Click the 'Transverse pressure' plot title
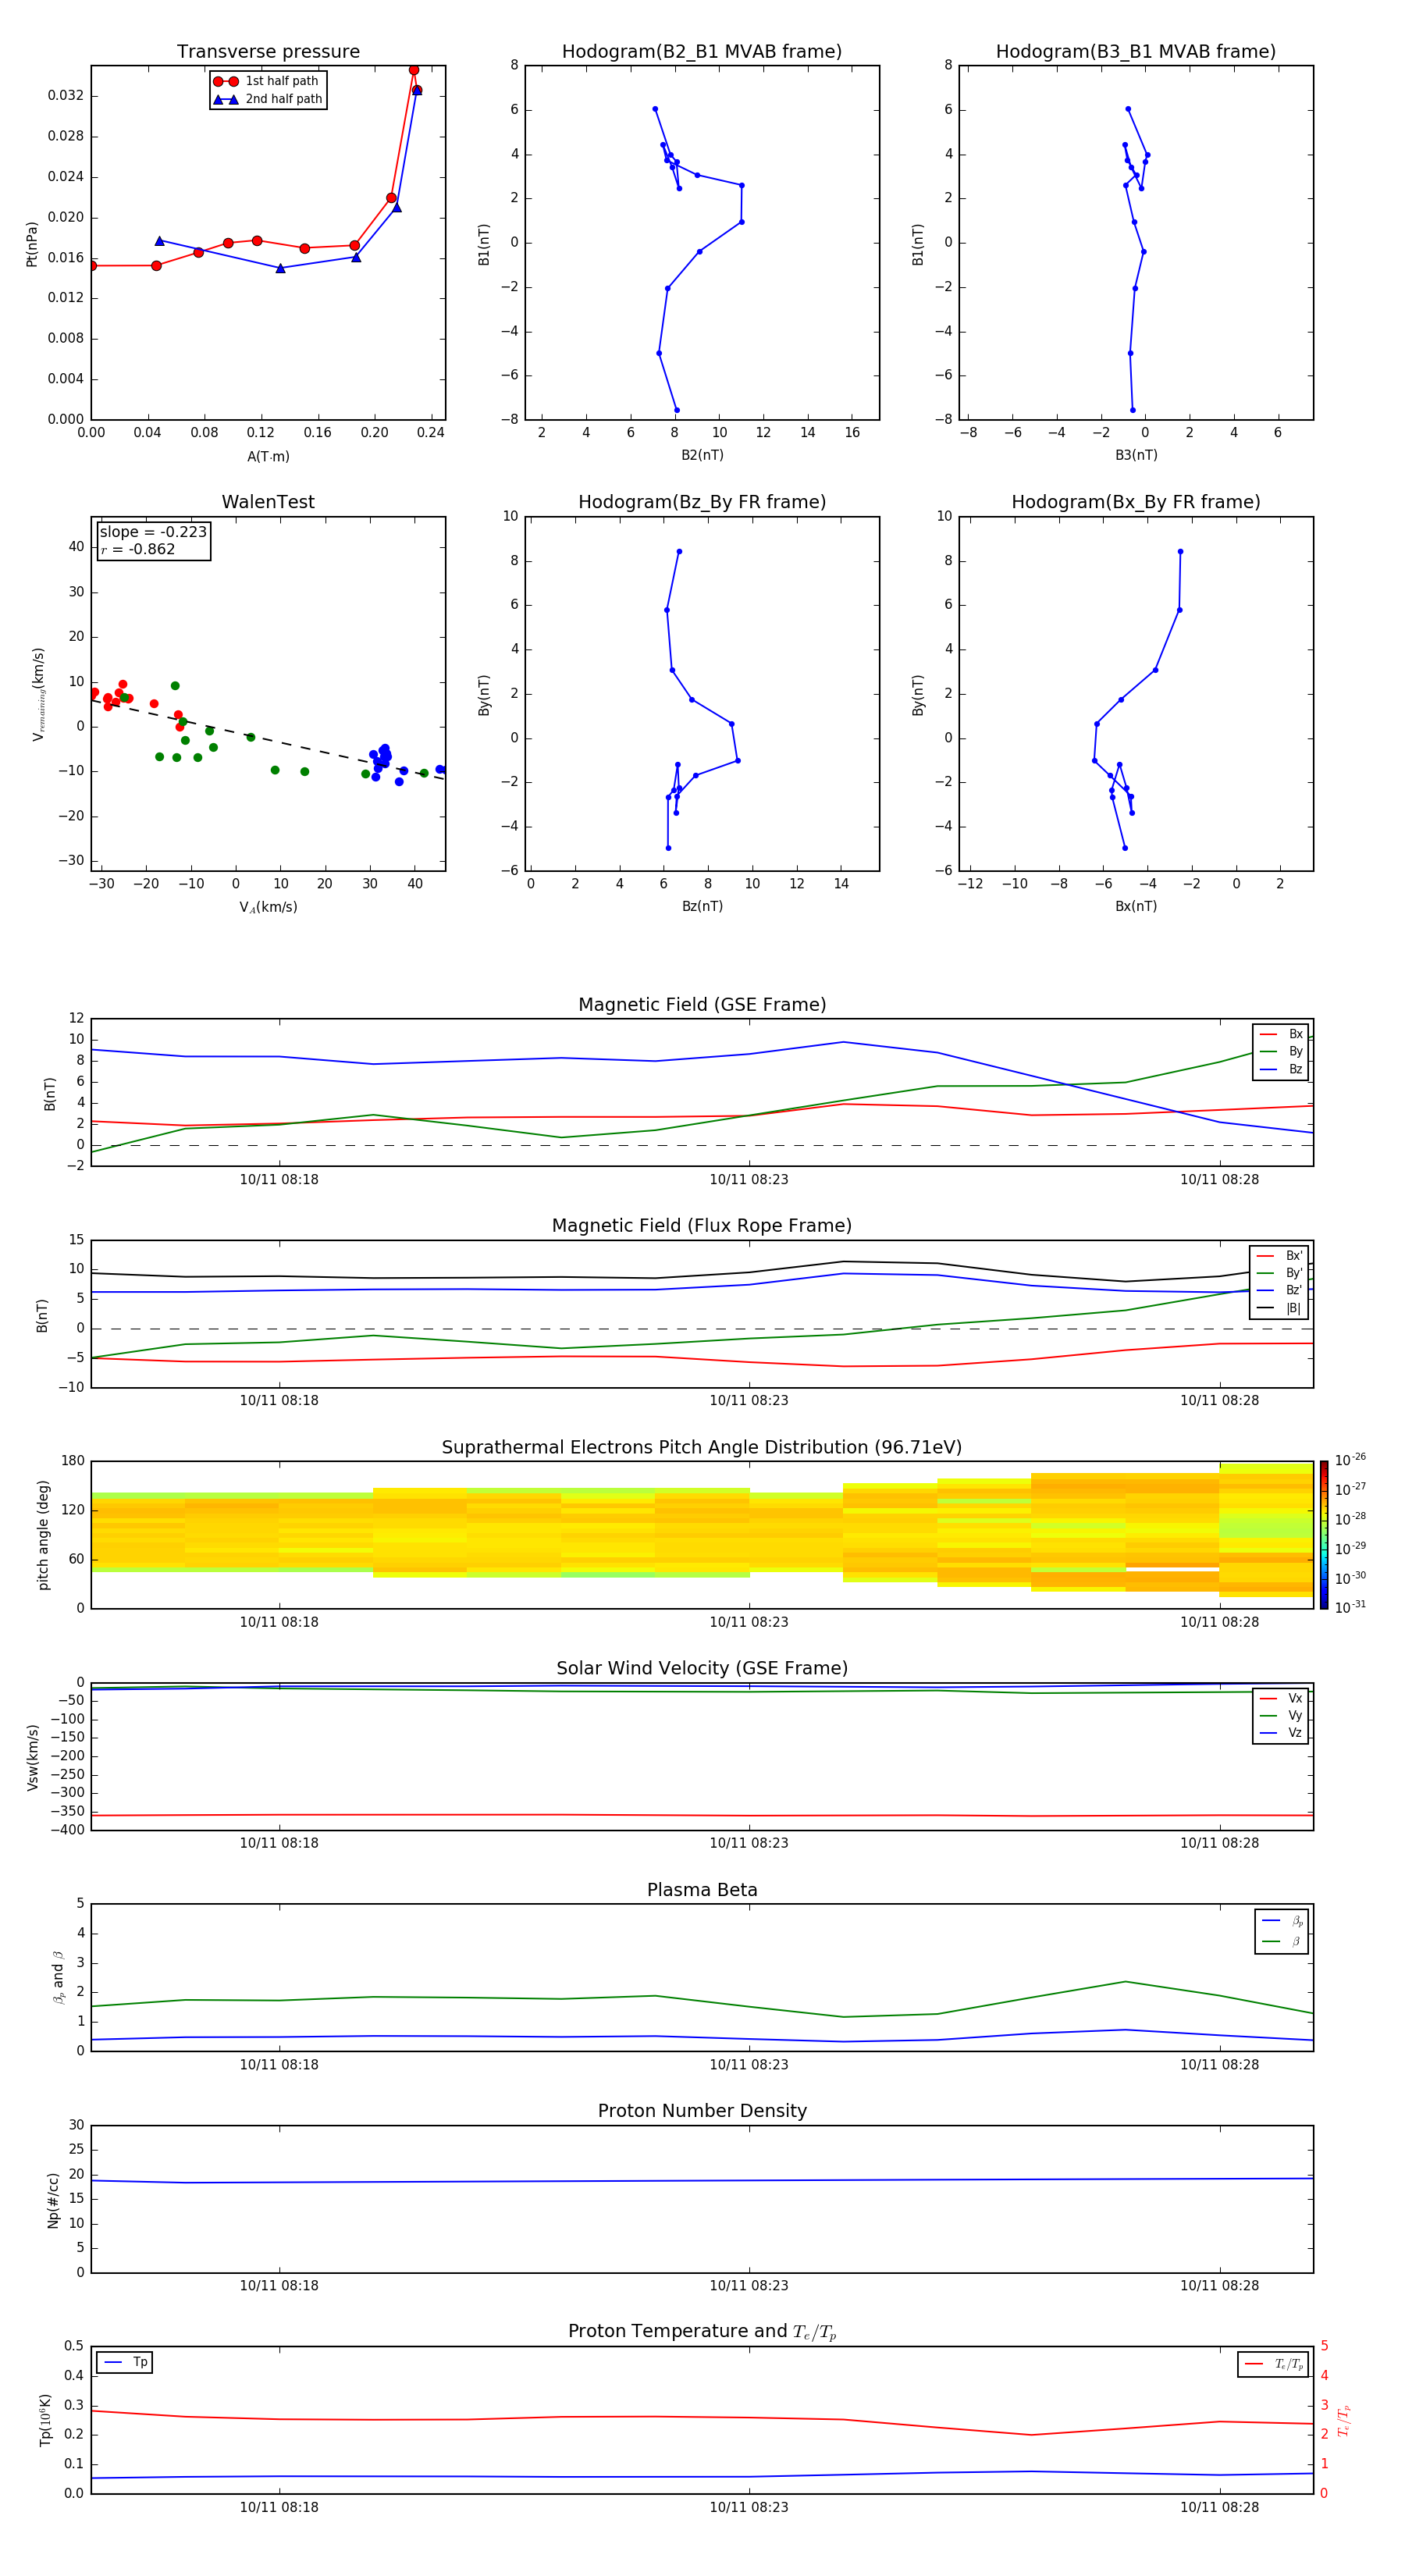Screen dimensions: 1405x2576 coord(268,52)
